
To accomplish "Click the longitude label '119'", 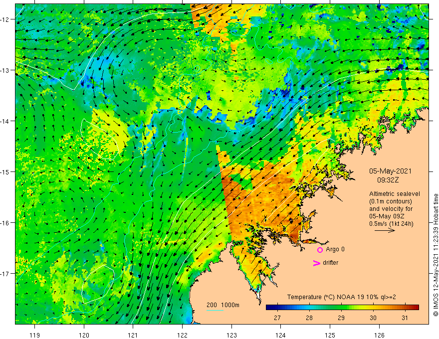I will [x=35, y=335].
